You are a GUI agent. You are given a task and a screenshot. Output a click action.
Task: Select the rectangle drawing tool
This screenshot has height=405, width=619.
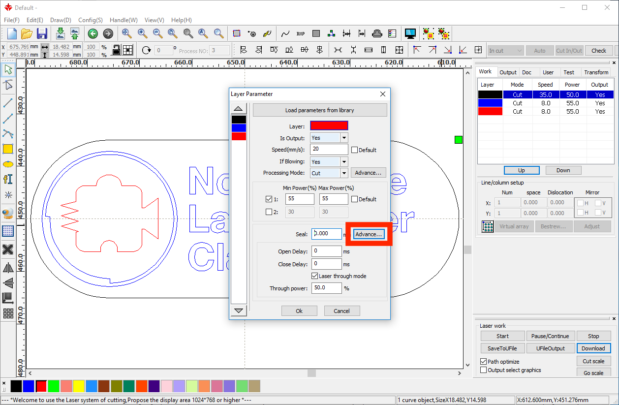8,149
